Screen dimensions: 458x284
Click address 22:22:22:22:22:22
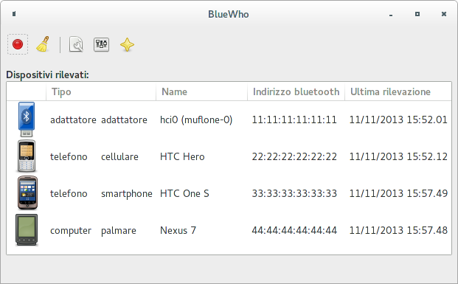coord(294,156)
